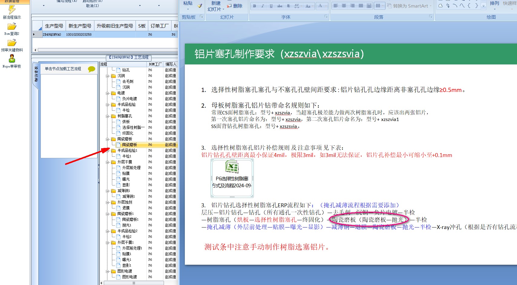Collapse the 图形电镀 folder node
517x285 pixels.
pos(107,271)
